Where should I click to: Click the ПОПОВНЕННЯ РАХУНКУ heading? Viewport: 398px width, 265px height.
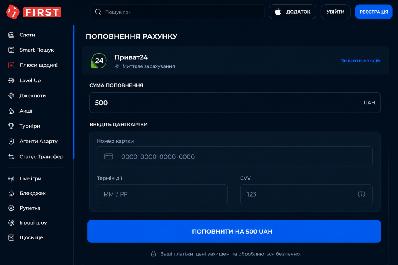point(131,36)
